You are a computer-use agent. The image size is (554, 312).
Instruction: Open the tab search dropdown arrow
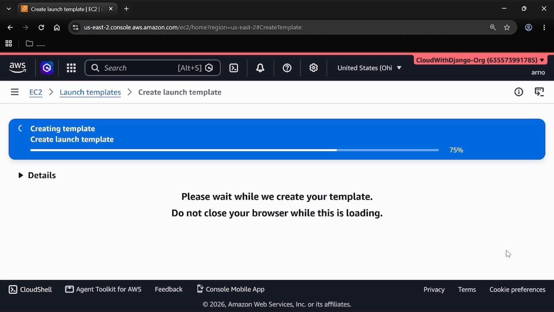pos(9,9)
